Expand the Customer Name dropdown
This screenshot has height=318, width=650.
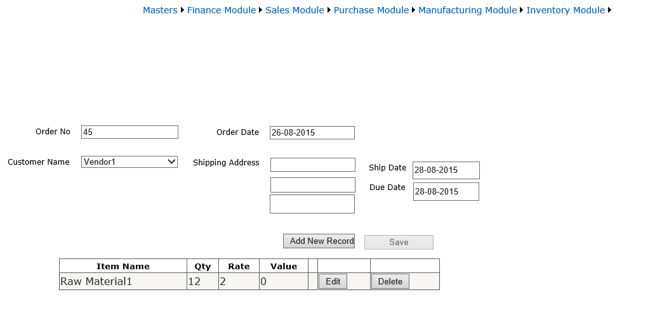[129, 162]
